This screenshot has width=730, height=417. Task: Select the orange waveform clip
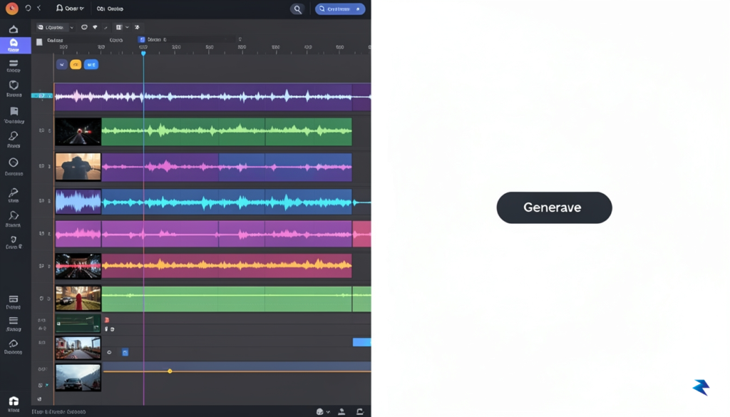click(x=227, y=265)
